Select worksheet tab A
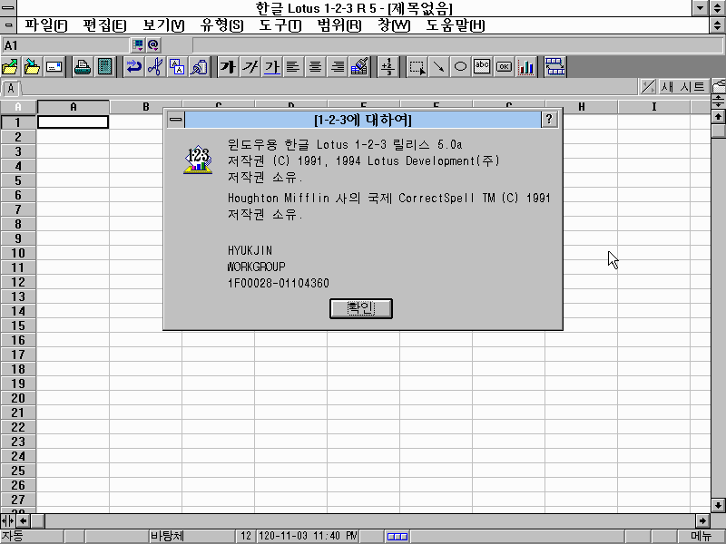The width and height of the screenshot is (726, 544). [11, 88]
